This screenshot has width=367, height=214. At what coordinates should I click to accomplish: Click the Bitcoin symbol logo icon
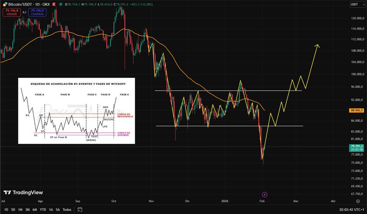[x=5, y=4]
